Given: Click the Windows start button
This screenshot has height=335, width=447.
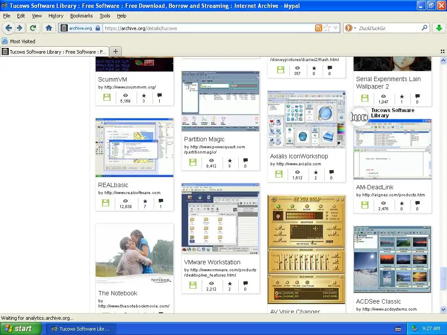Looking at the screenshot, I should 21,328.
